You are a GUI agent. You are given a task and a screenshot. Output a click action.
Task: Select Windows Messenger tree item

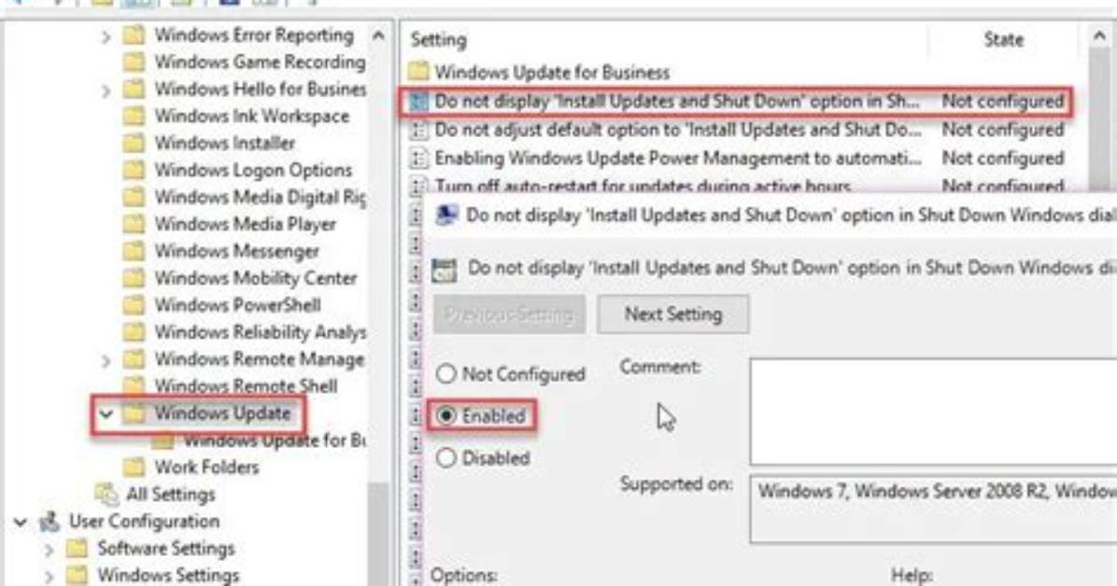(x=237, y=251)
